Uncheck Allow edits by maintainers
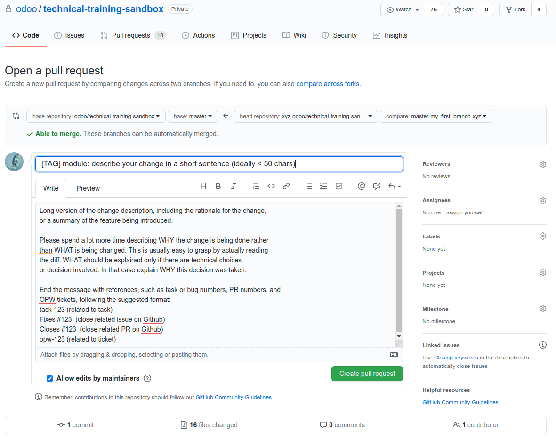Image resolution: width=556 pixels, height=440 pixels. (x=49, y=379)
